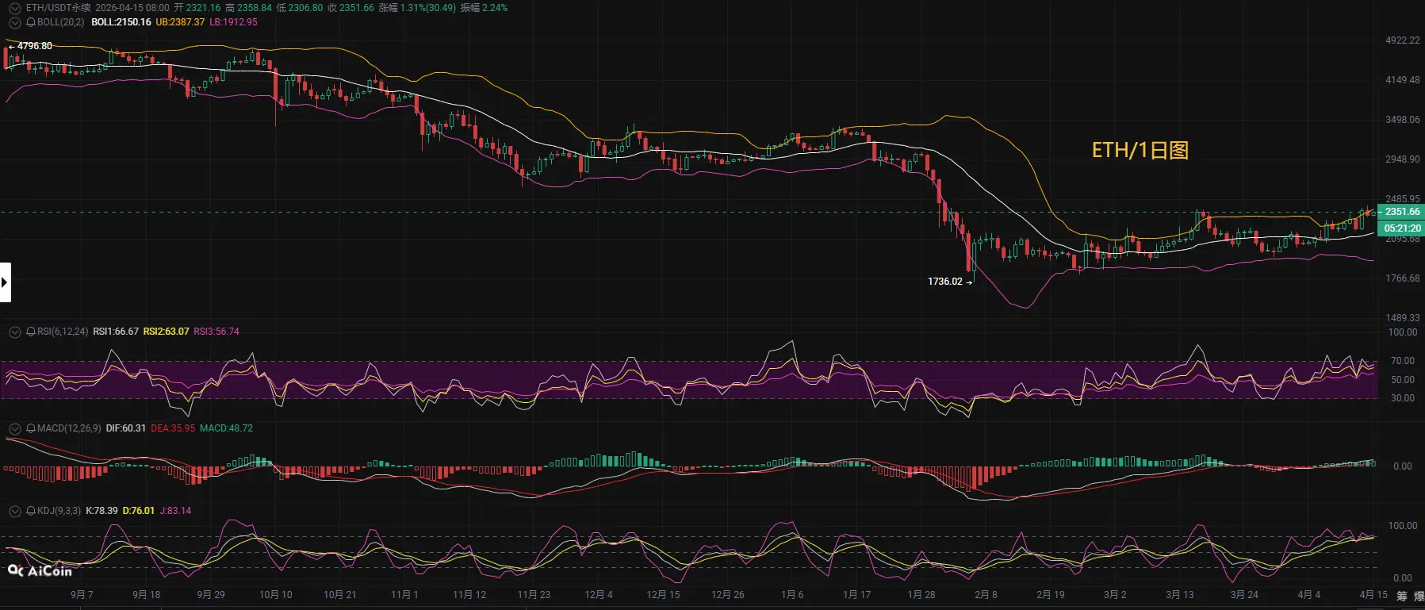Collapse the BOLL indicator chevron
1425x610 pixels.
tap(14, 22)
